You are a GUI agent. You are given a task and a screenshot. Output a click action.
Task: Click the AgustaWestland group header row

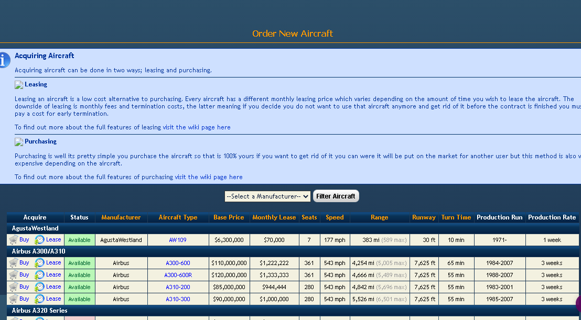point(293,228)
